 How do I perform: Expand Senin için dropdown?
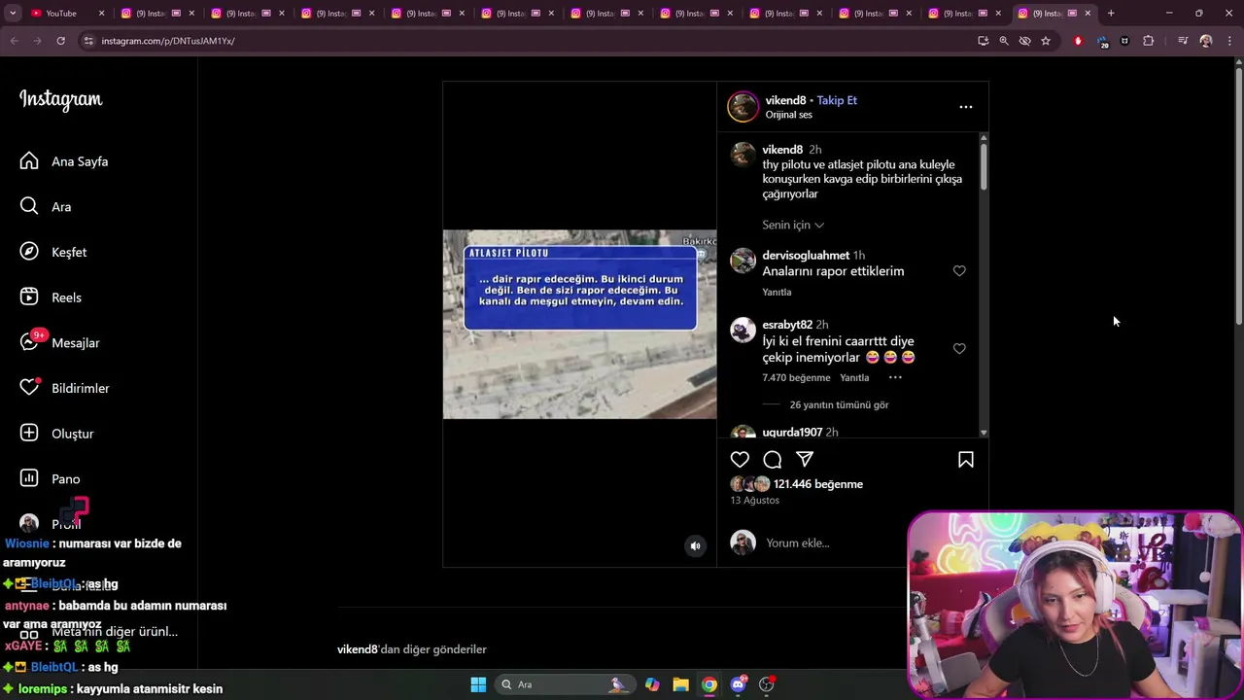(793, 225)
